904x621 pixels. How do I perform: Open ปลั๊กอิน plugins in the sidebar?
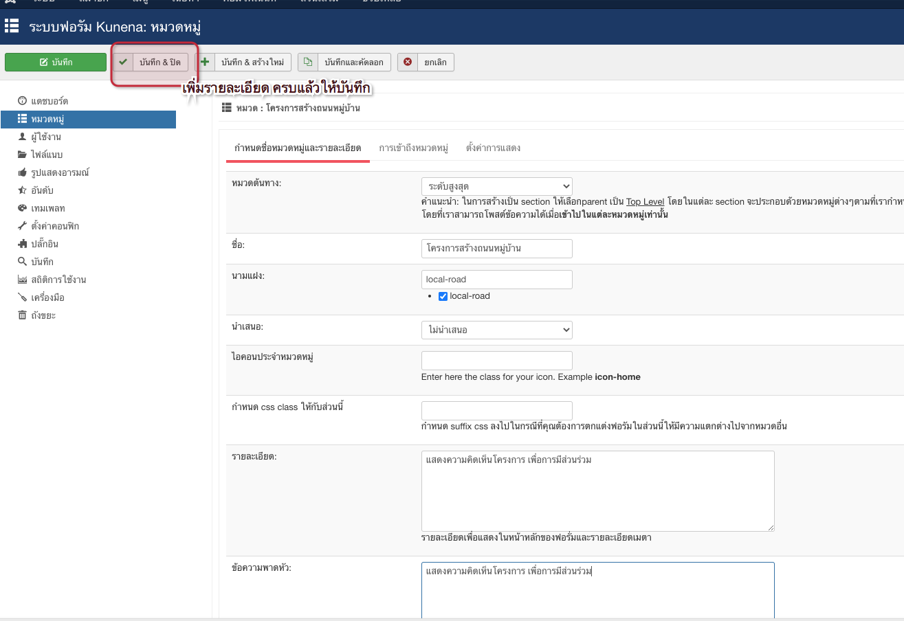[45, 244]
